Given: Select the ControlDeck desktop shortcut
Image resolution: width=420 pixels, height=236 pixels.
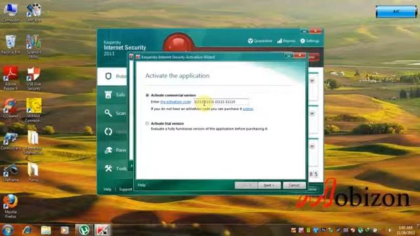Looking at the screenshot, I should point(10,140).
